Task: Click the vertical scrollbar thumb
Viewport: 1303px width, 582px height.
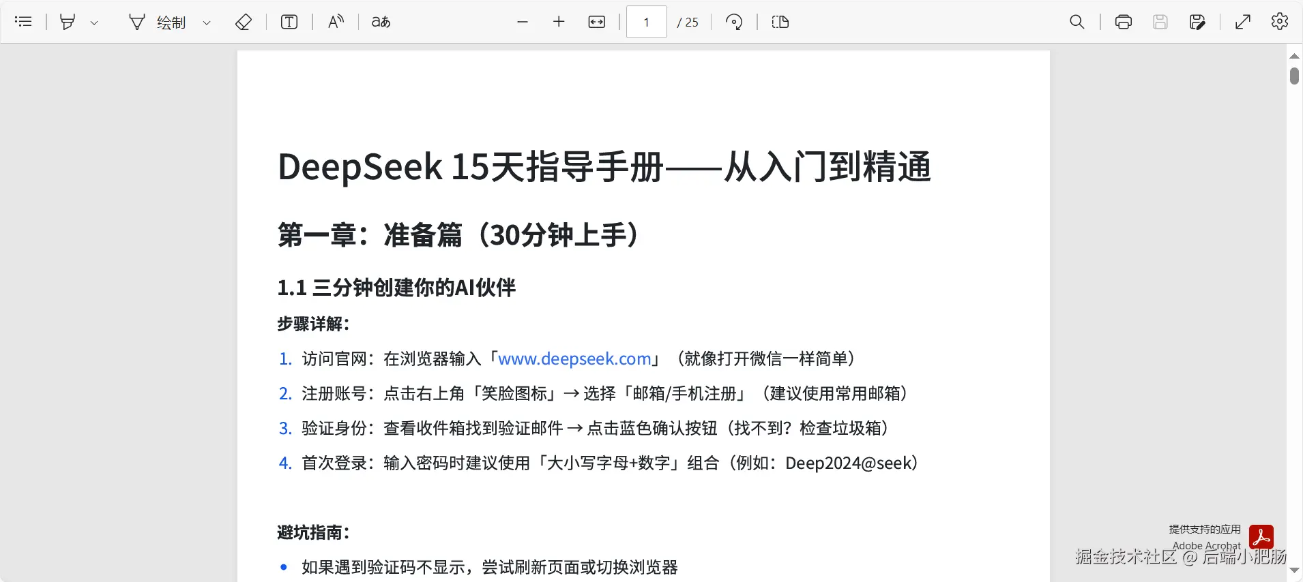Action: coord(1294,75)
